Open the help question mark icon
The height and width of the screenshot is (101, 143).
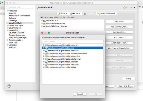tap(9, 86)
